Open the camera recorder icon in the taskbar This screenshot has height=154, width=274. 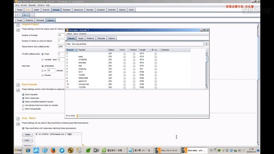point(96,150)
